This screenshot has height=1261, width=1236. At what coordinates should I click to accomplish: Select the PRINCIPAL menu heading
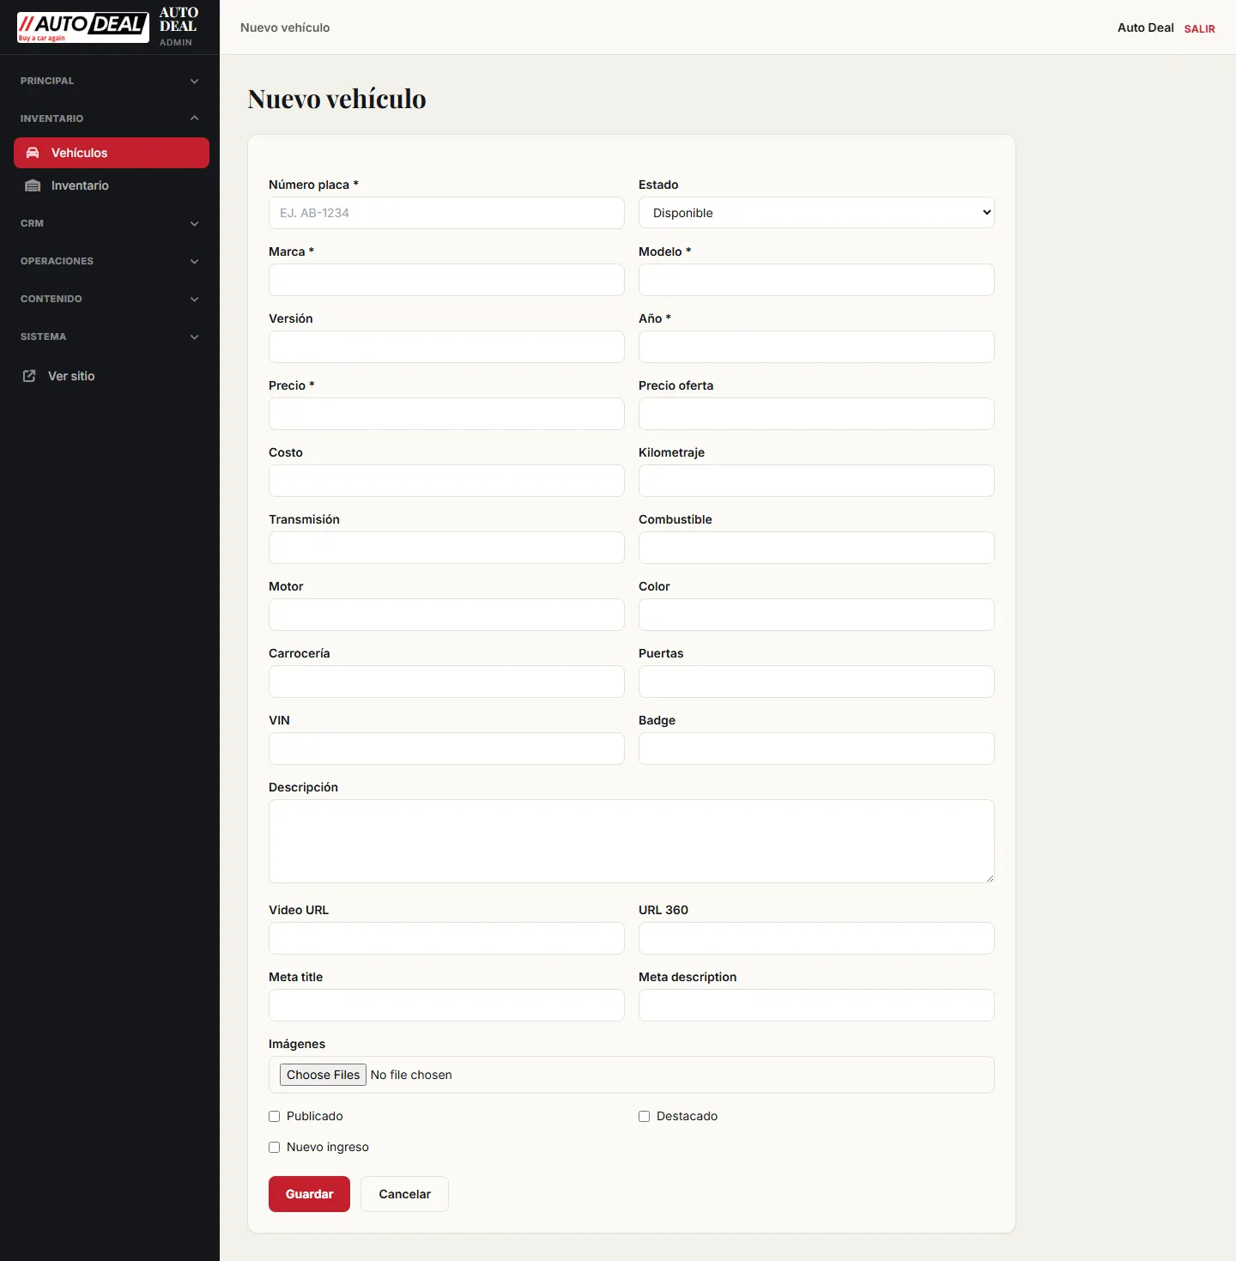[x=47, y=81]
